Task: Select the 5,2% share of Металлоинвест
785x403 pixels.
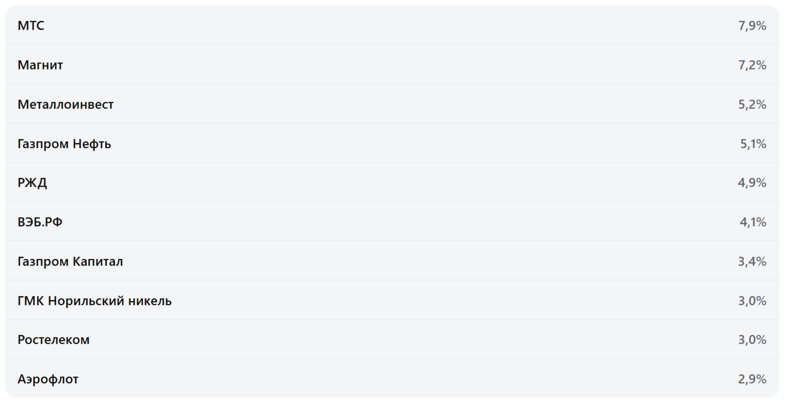Action: click(x=752, y=104)
